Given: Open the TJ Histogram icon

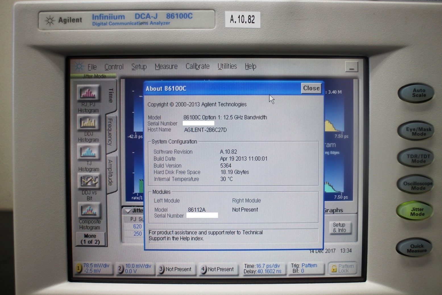Looking at the screenshot, I should [89, 152].
